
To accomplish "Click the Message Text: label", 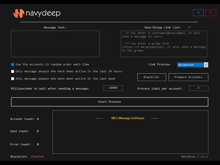I will (x=55, y=27).
